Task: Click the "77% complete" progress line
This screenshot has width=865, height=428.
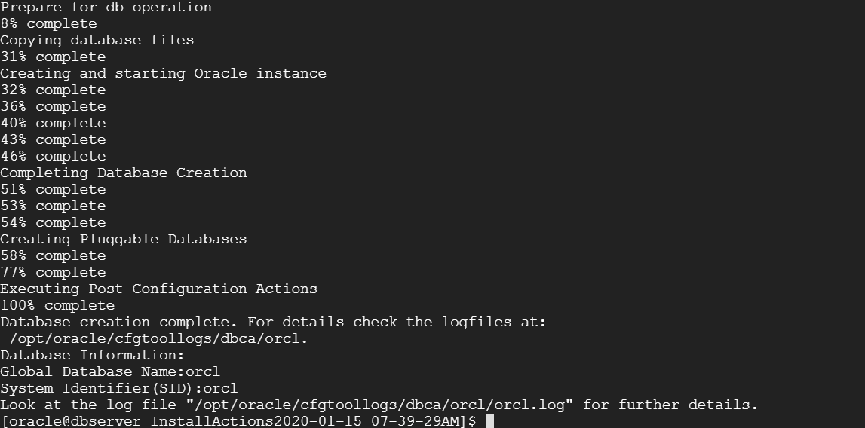Action: coord(53,273)
